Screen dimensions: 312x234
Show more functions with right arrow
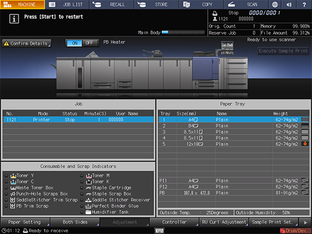click(x=305, y=223)
